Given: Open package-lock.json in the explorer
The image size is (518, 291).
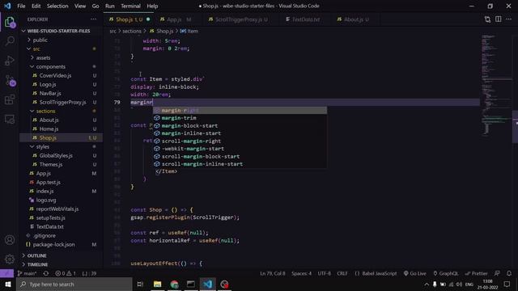Looking at the screenshot, I should [54, 244].
